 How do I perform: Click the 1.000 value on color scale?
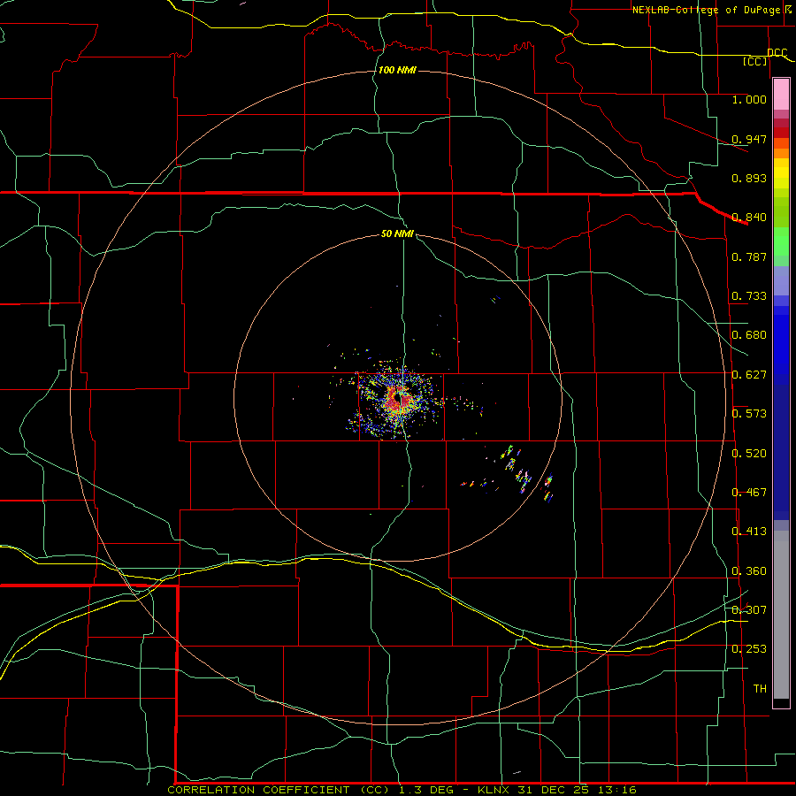point(749,99)
